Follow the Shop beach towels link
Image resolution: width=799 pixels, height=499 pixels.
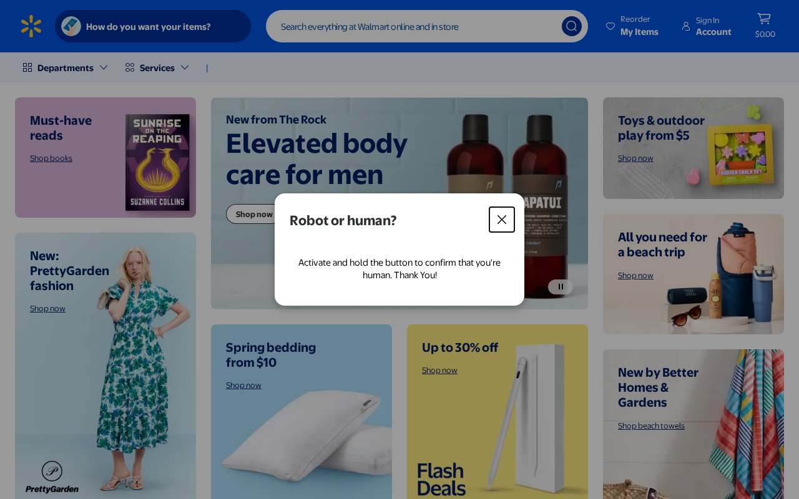coord(651,426)
